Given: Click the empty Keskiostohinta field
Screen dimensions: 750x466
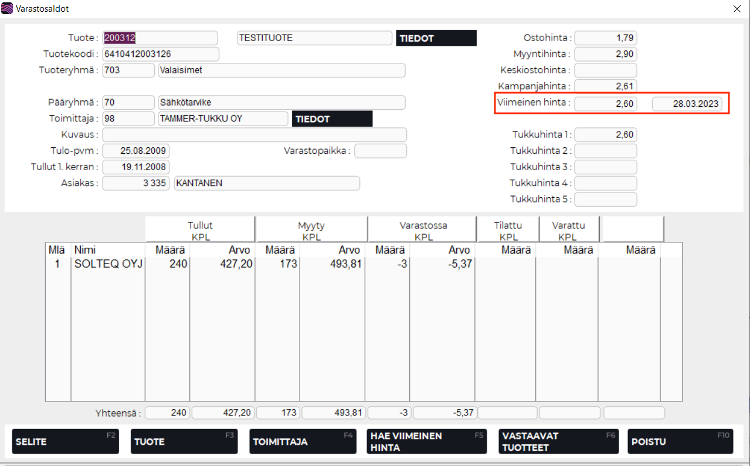Looking at the screenshot, I should tap(605, 70).
